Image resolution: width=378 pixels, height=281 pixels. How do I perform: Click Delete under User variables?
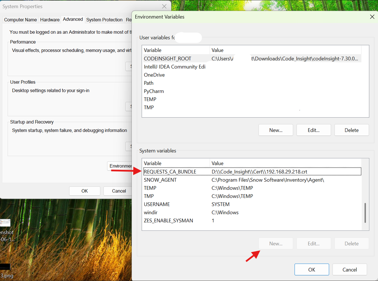351,130
